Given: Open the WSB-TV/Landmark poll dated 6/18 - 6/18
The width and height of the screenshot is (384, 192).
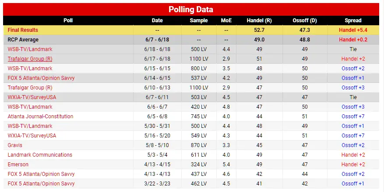Looking at the screenshot, I should click(x=30, y=49).
